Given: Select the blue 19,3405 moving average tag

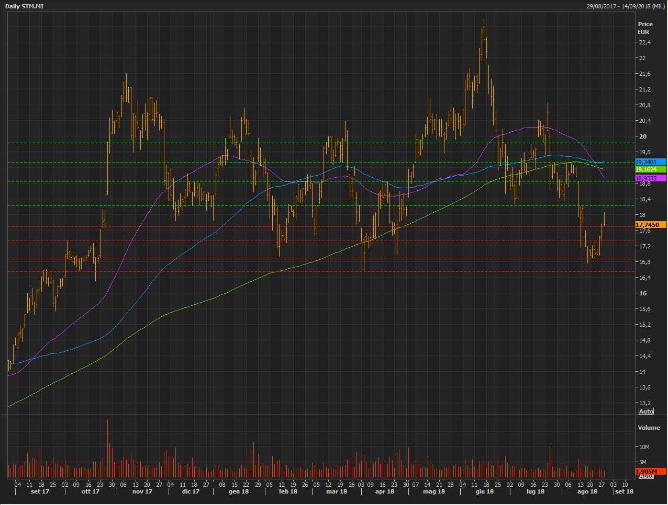Looking at the screenshot, I should pos(650,162).
